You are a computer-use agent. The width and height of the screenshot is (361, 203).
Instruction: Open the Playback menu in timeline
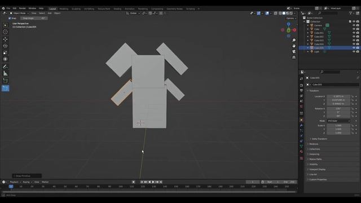pyautogui.click(x=15, y=182)
